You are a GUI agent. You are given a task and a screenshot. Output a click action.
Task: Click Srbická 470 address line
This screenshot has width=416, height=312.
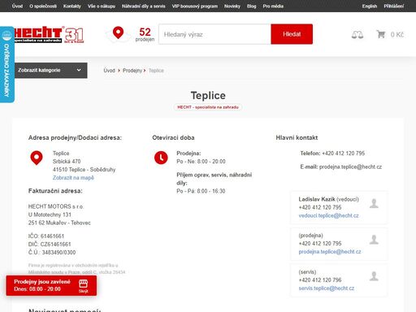(67, 162)
